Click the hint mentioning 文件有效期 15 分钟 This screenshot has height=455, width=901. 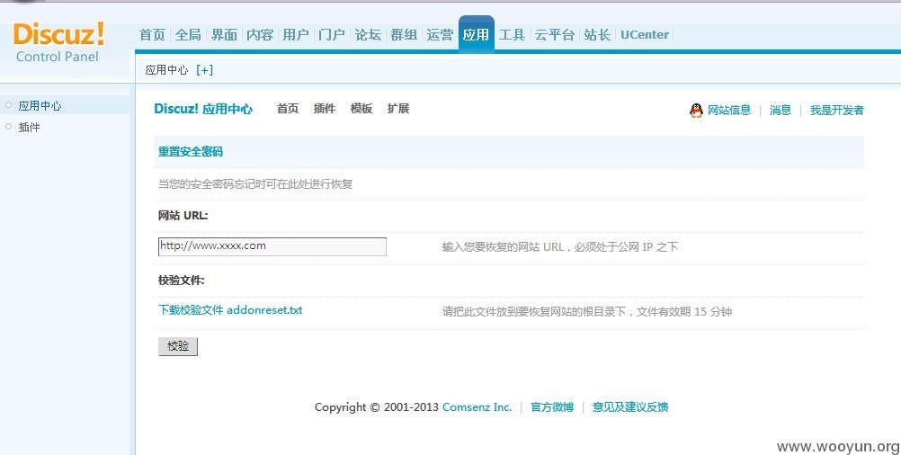(586, 312)
